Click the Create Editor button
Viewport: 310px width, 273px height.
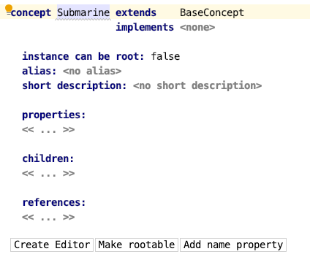[x=52, y=245]
